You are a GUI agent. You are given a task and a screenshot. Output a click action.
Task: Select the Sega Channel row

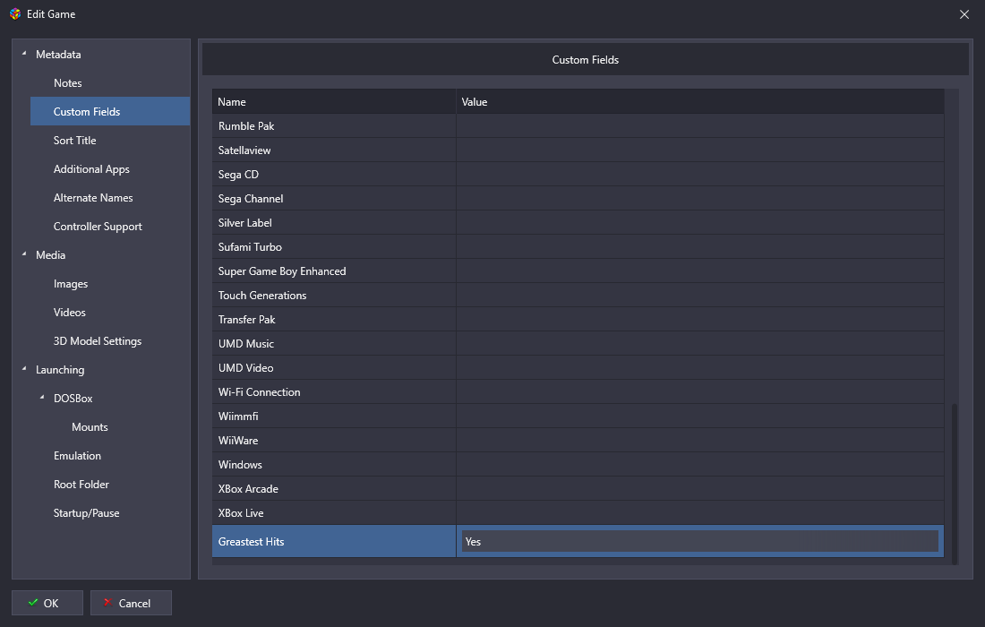coord(578,199)
